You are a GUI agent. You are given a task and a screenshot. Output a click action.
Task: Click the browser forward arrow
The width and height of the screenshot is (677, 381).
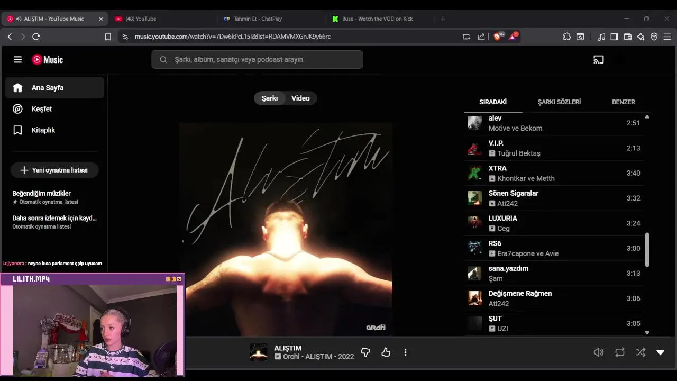[x=23, y=37]
